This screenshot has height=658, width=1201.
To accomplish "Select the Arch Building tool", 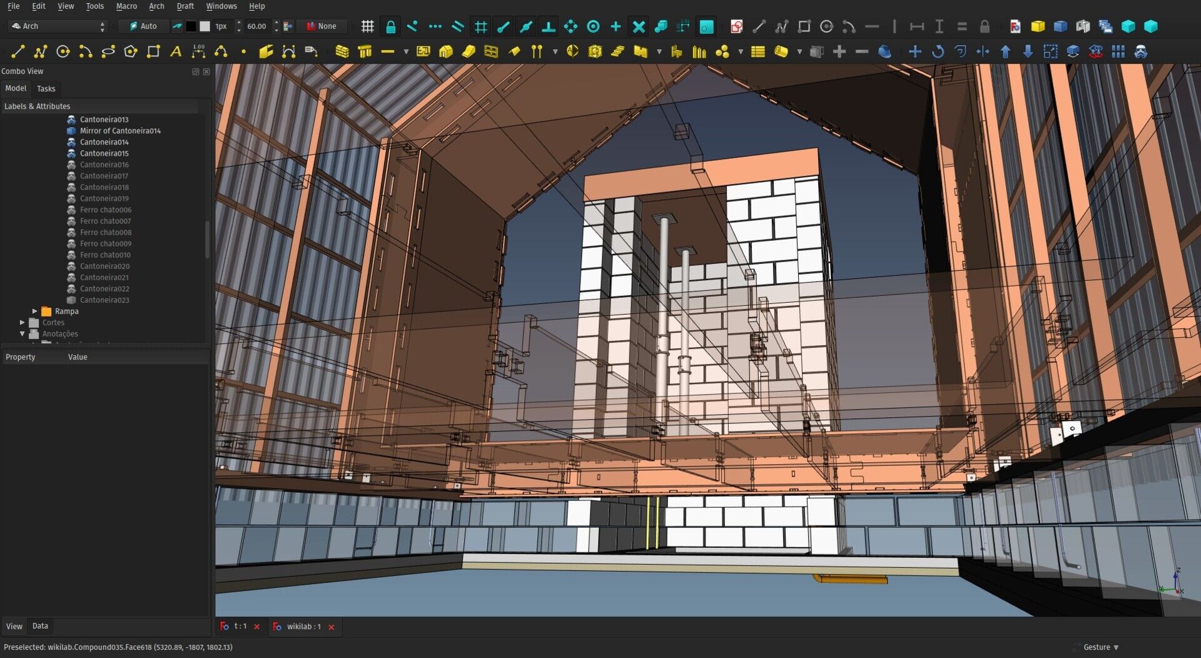I will pos(446,52).
